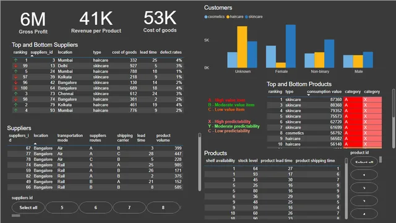Click the suppliers routes column header
Viewport: 396px width, 223px height.
[98, 138]
